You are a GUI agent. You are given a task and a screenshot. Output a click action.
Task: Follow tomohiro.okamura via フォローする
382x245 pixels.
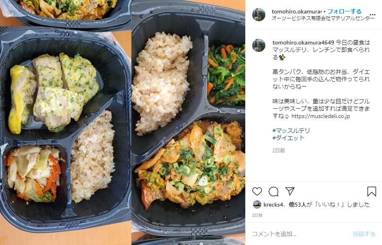coord(344,11)
